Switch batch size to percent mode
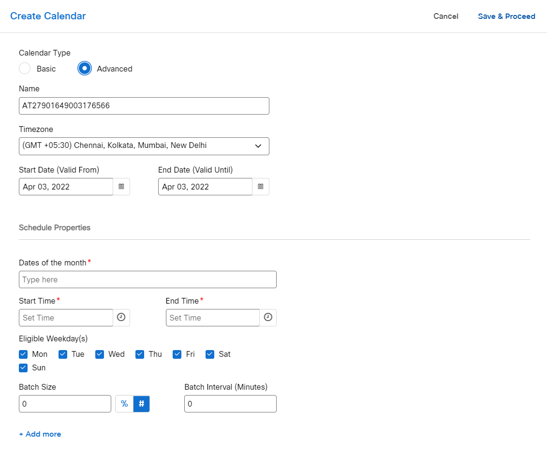The width and height of the screenshot is (547, 455). pos(124,404)
